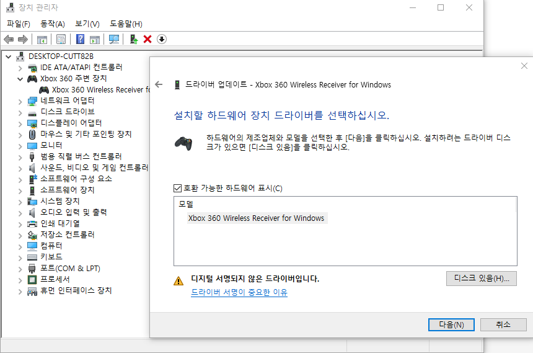
Task: Click the 인쇄 대기열 printer icon
Action: (32, 224)
